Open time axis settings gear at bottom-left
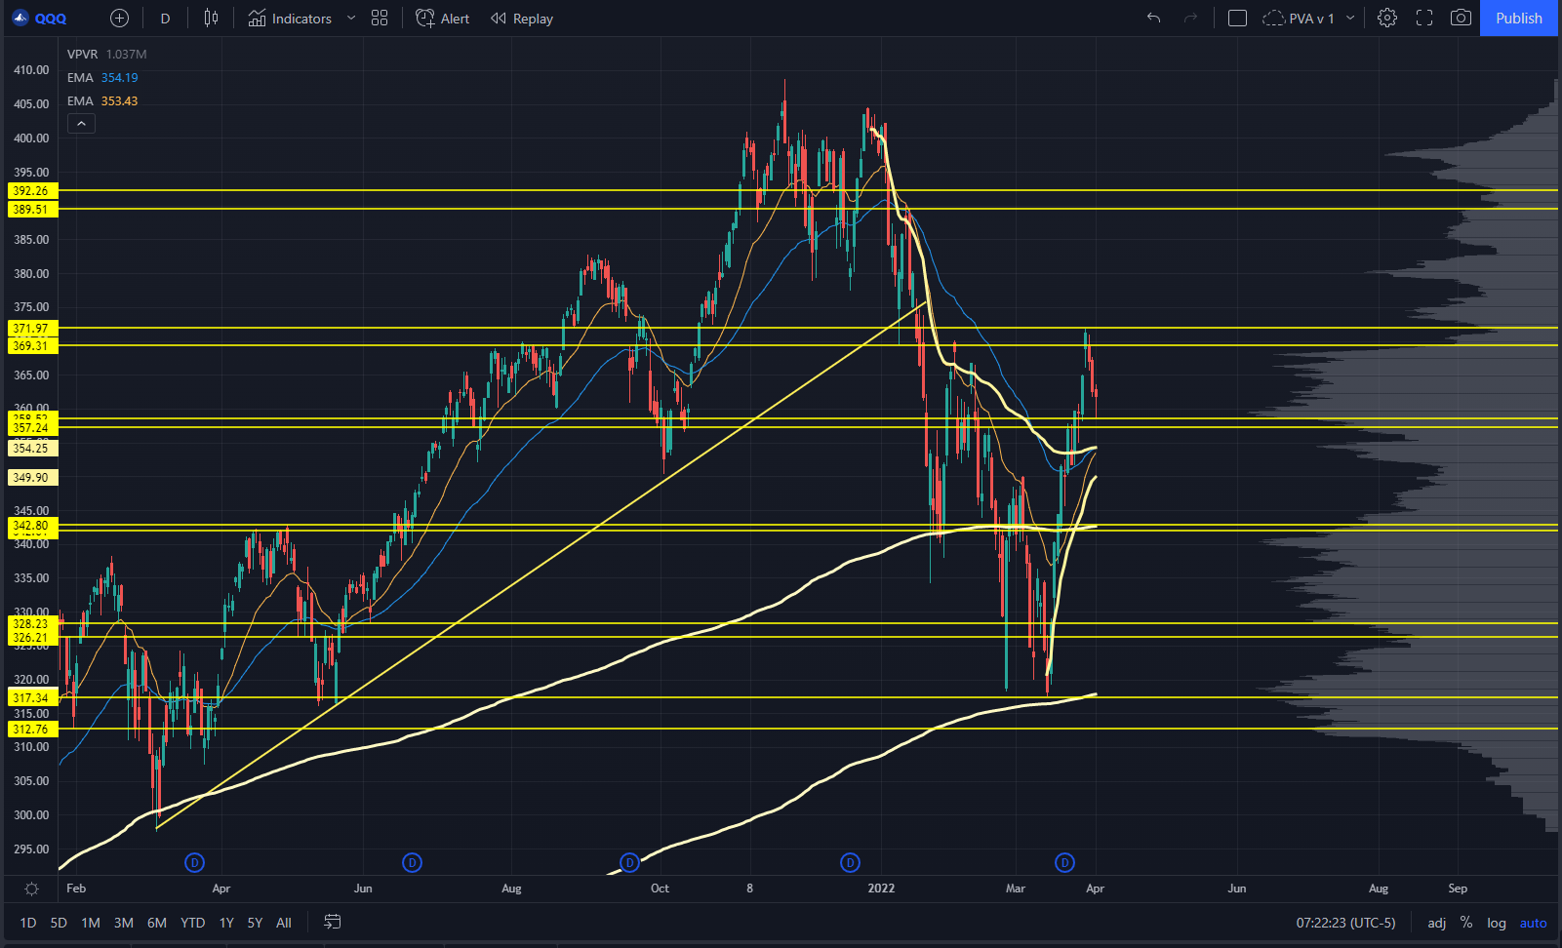 click(x=31, y=889)
